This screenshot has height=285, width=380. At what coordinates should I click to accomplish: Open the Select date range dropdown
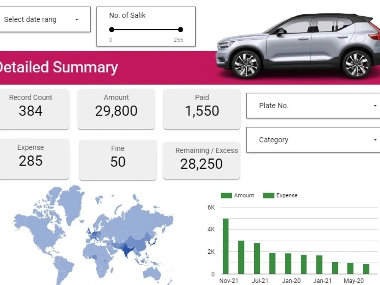45,19
